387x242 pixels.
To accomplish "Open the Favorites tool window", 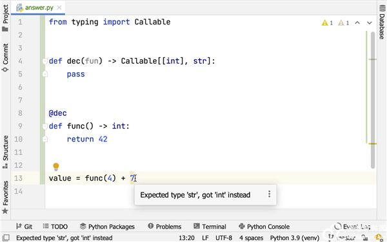I will coord(5,197).
